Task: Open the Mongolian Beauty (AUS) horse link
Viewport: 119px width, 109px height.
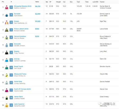Action: (x=23, y=6)
